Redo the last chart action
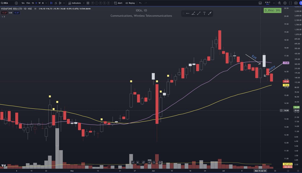The image size is (302, 173). 145,3
